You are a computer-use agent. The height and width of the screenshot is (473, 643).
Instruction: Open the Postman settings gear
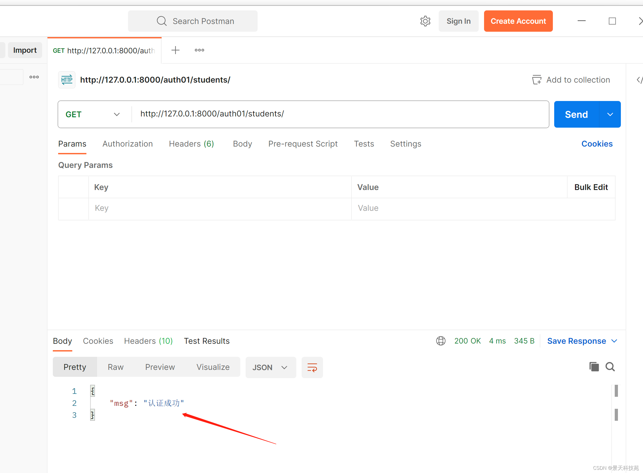(x=425, y=21)
